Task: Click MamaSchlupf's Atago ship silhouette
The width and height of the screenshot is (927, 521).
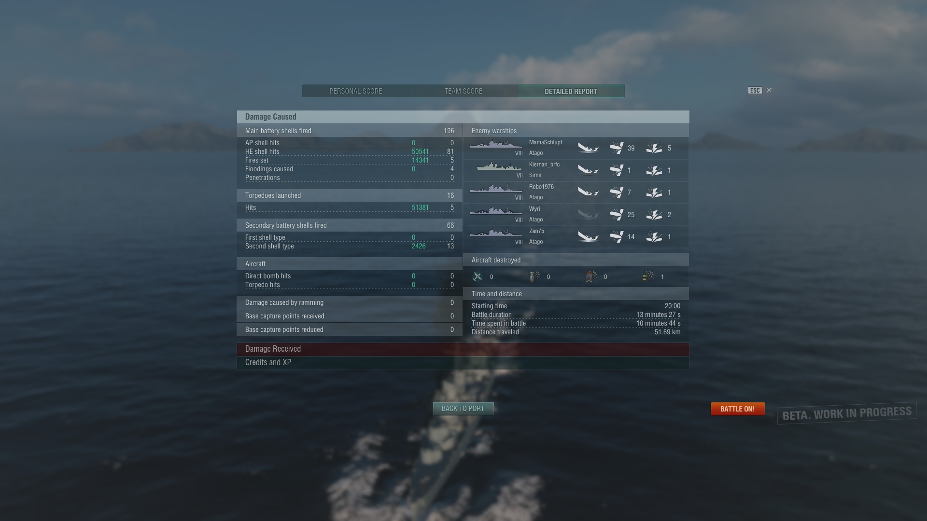Action: coord(496,144)
